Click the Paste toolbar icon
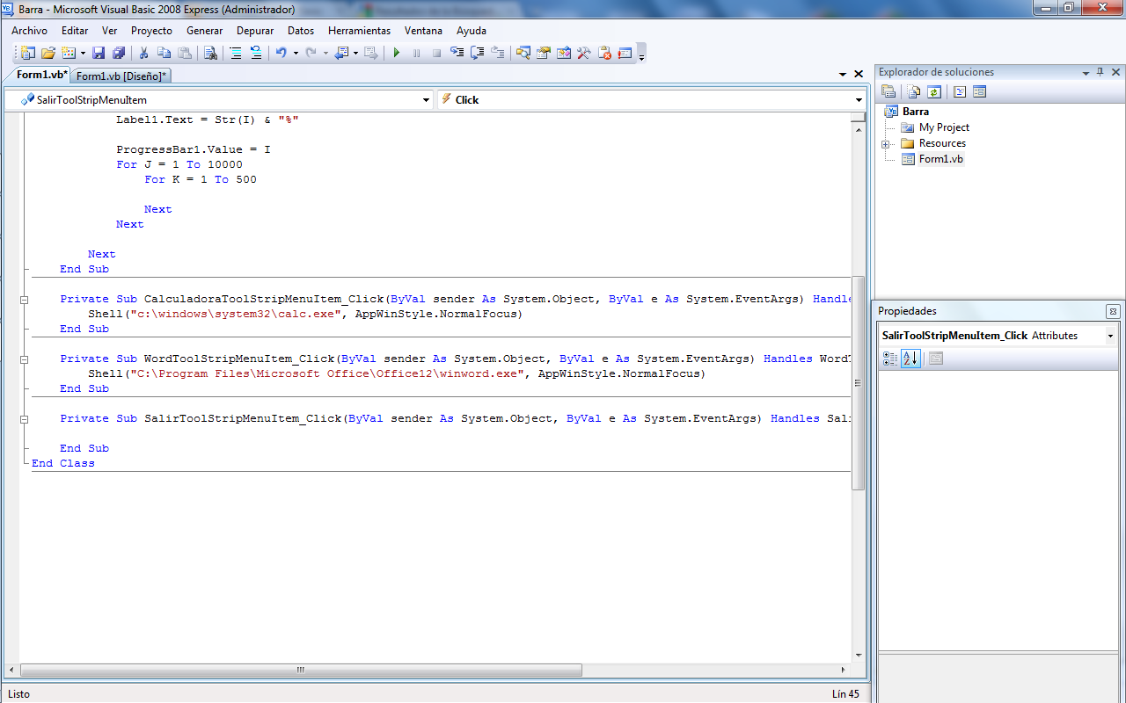 185,53
